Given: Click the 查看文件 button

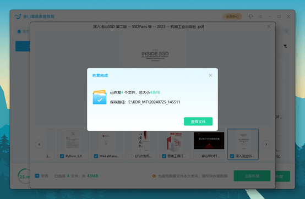Looking at the screenshot, I should [x=198, y=121].
